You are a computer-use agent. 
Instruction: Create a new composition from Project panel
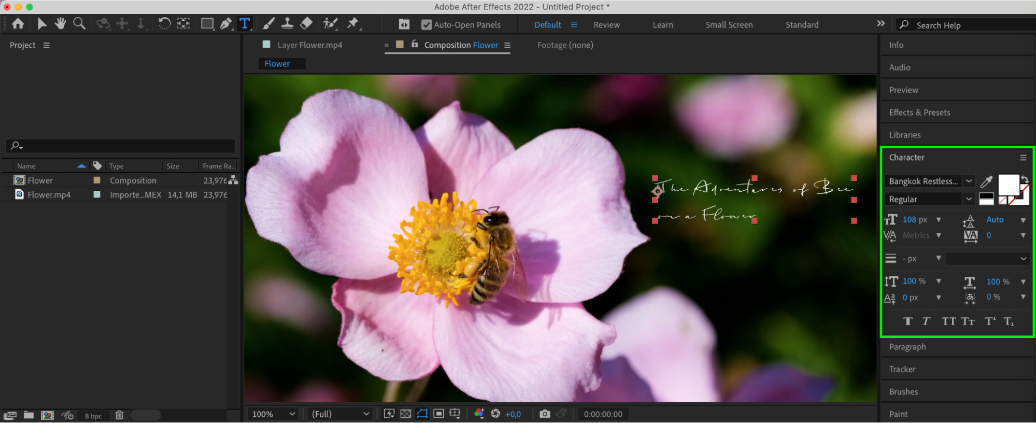pos(47,415)
